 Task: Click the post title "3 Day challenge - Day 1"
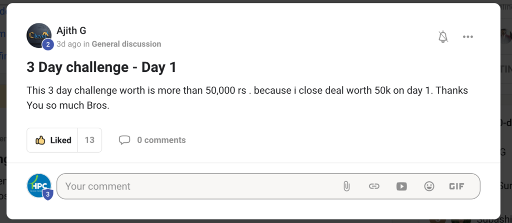tap(101, 67)
